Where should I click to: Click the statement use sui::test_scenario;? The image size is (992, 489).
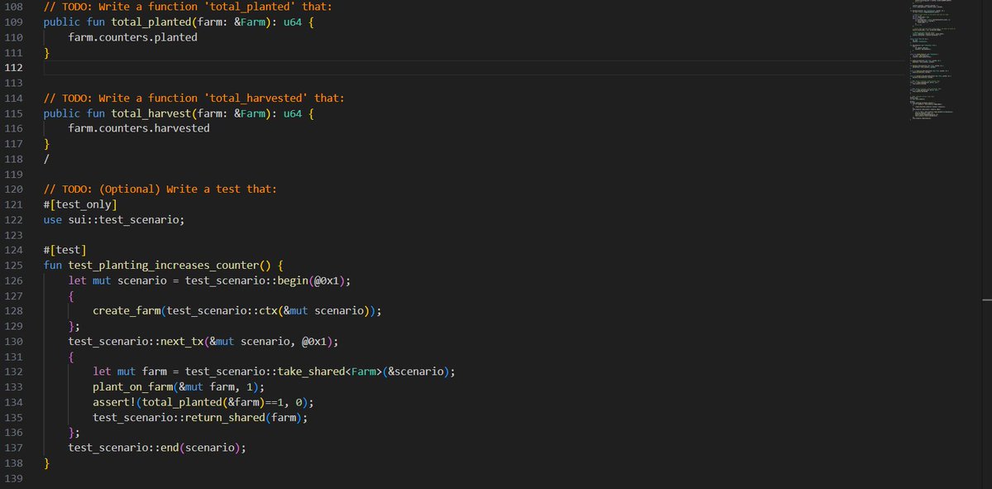pos(114,219)
